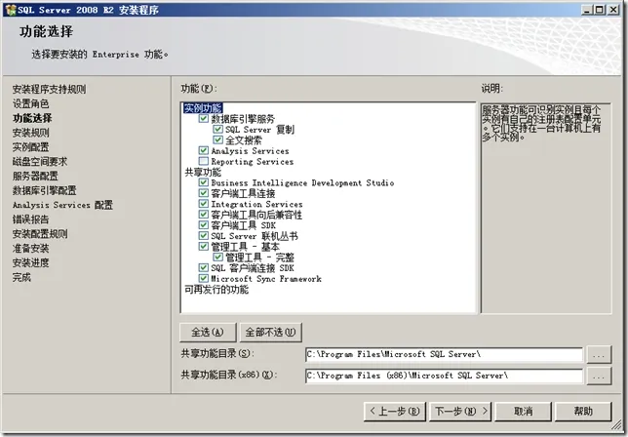Viewport: 628px width, 437px height.
Task: Click the 取消 button
Action: (523, 412)
